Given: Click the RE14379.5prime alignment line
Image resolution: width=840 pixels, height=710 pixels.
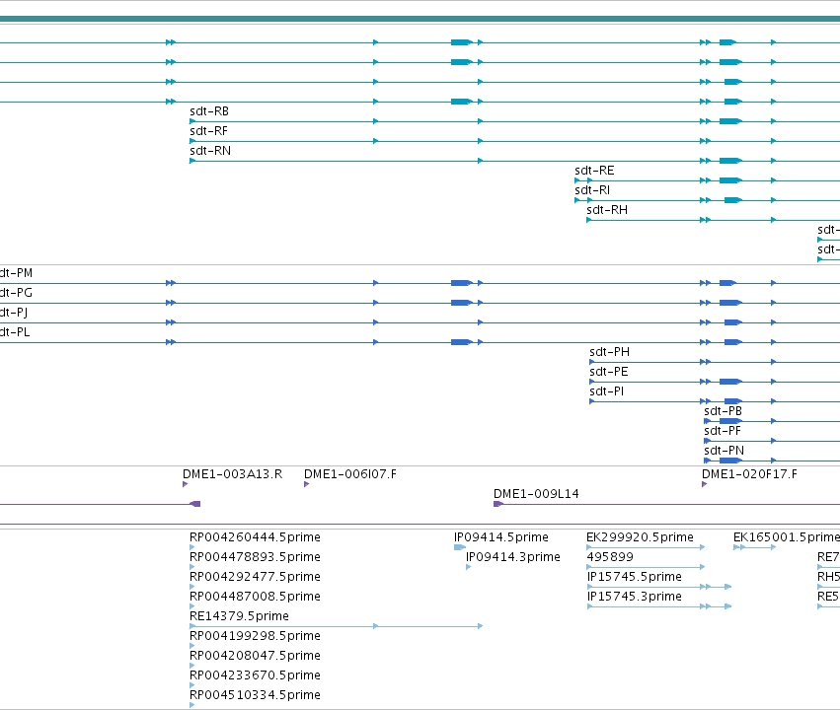Looking at the screenshot, I should (336, 626).
